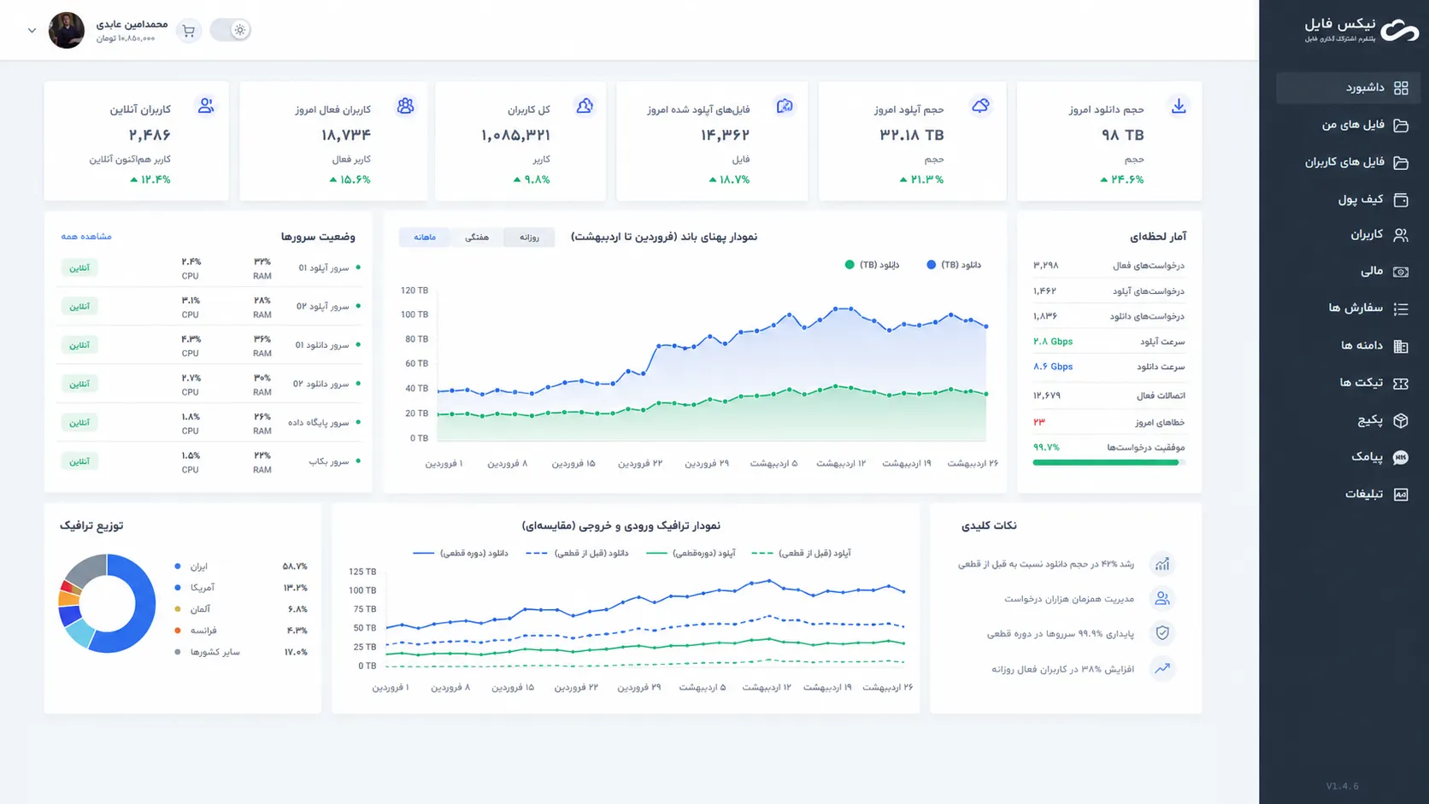Click the آنلاین badge for سرور بکاپ

click(x=79, y=461)
